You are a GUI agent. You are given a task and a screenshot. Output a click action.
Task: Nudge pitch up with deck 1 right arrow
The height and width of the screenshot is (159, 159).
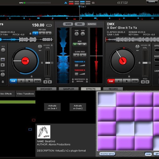(x=50, y=82)
